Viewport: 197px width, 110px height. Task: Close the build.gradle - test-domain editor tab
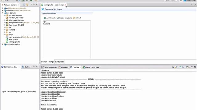(66, 5)
